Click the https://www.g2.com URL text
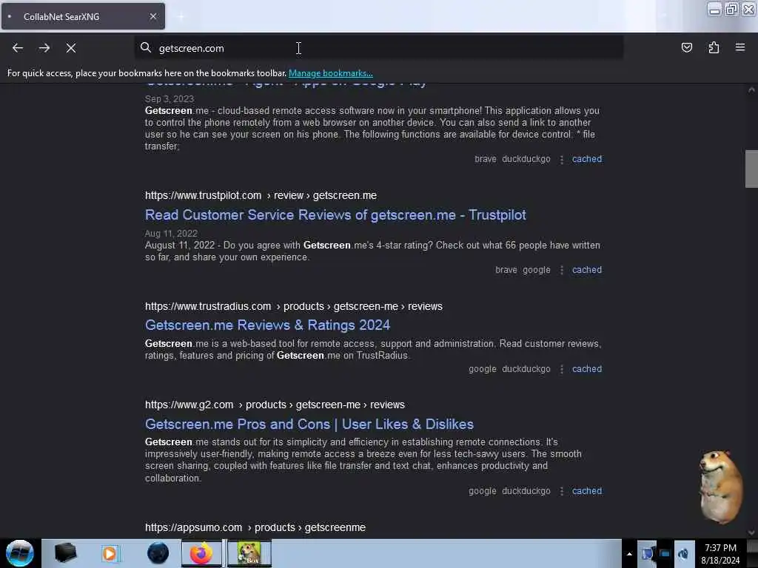758x568 pixels. coord(189,405)
